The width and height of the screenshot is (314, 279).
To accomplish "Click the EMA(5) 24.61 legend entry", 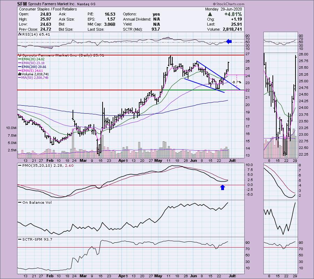I will tap(30, 70).
